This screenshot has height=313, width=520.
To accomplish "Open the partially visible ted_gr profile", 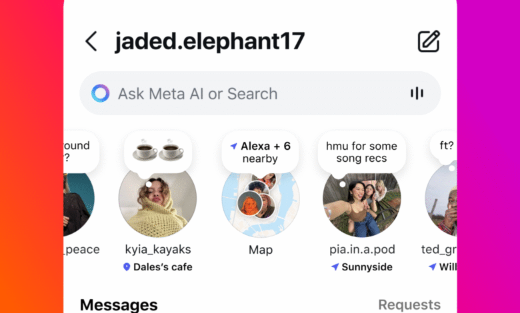I will 441,202.
